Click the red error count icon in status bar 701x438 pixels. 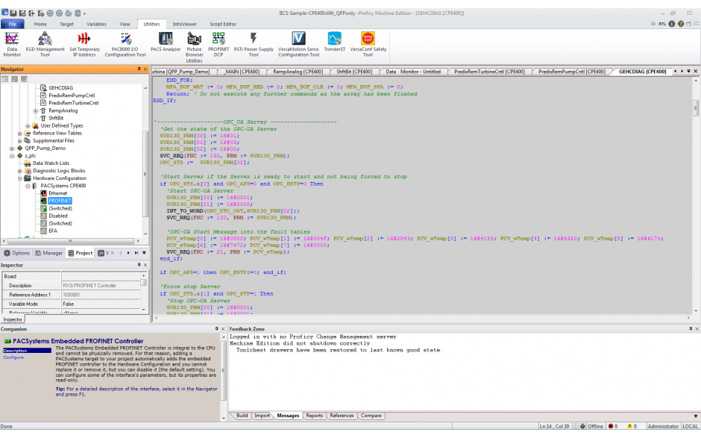click(x=611, y=426)
